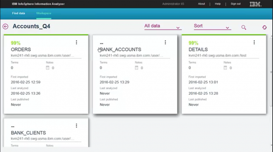Expand the Sort dropdown
Screen dimensions: 273x152
(x=212, y=26)
